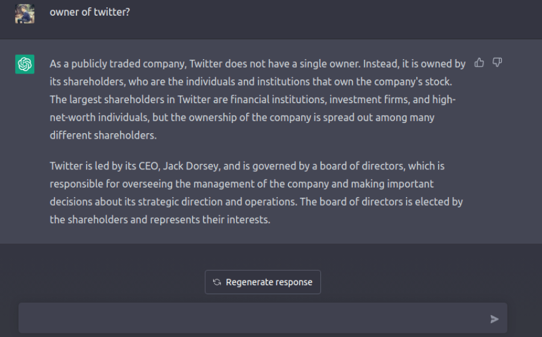Viewport: 542px width, 337px height.
Task: Click the user prompt 'owner of twitter?'
Action: [x=90, y=11]
